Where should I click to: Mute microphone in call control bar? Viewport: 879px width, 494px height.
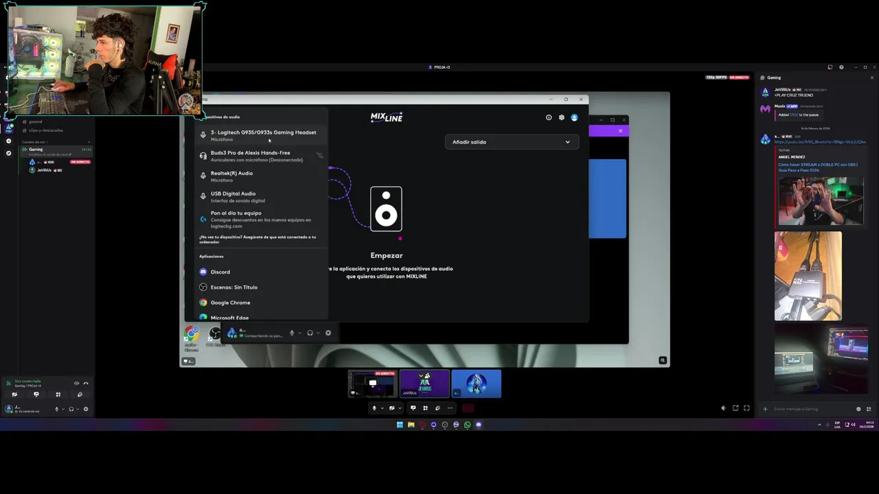click(374, 408)
